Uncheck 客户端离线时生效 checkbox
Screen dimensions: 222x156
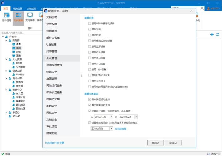point(90,105)
